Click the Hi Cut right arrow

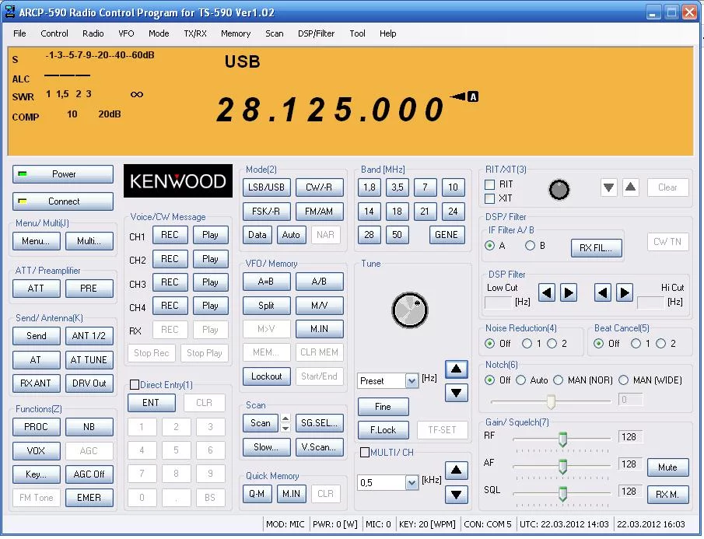coord(625,292)
